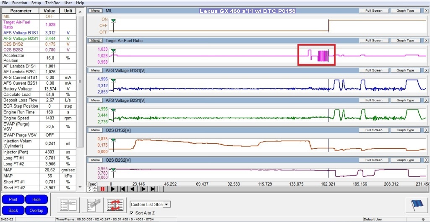The height and width of the screenshot is (222, 430).
Task: Open the Function menu
Action: (20, 3)
